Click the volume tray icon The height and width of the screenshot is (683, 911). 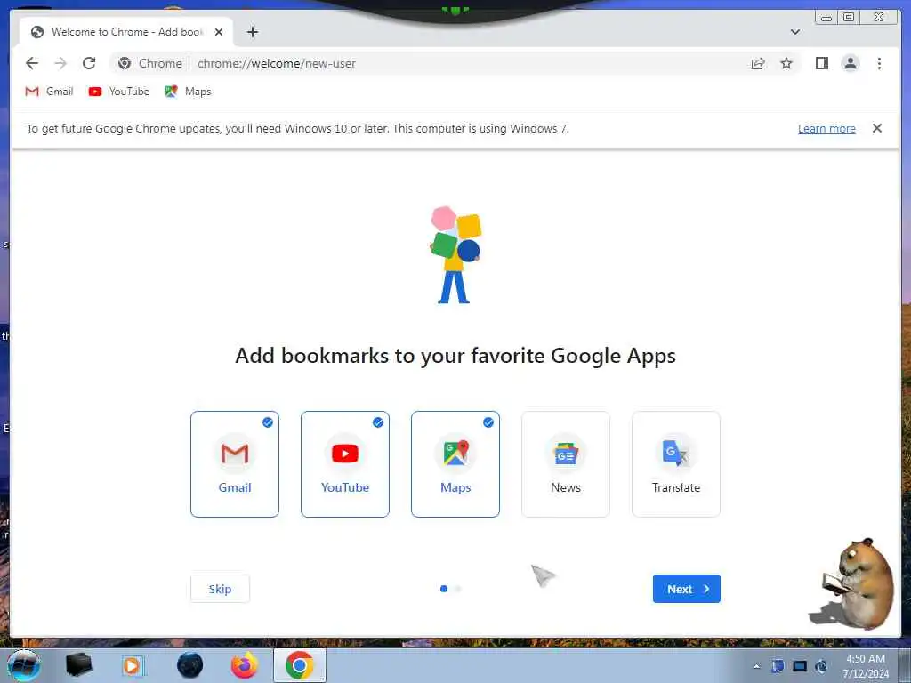point(821,666)
